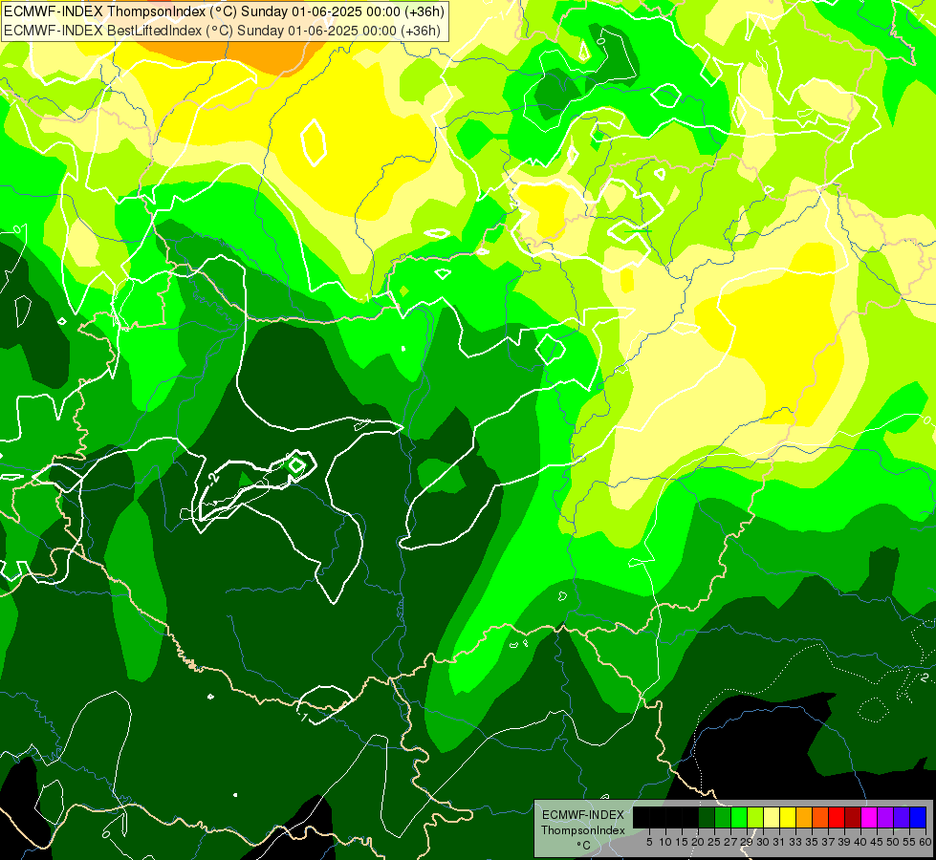Viewport: 936px width, 860px height.
Task: Click the legend tick value 40
Action: pos(860,842)
